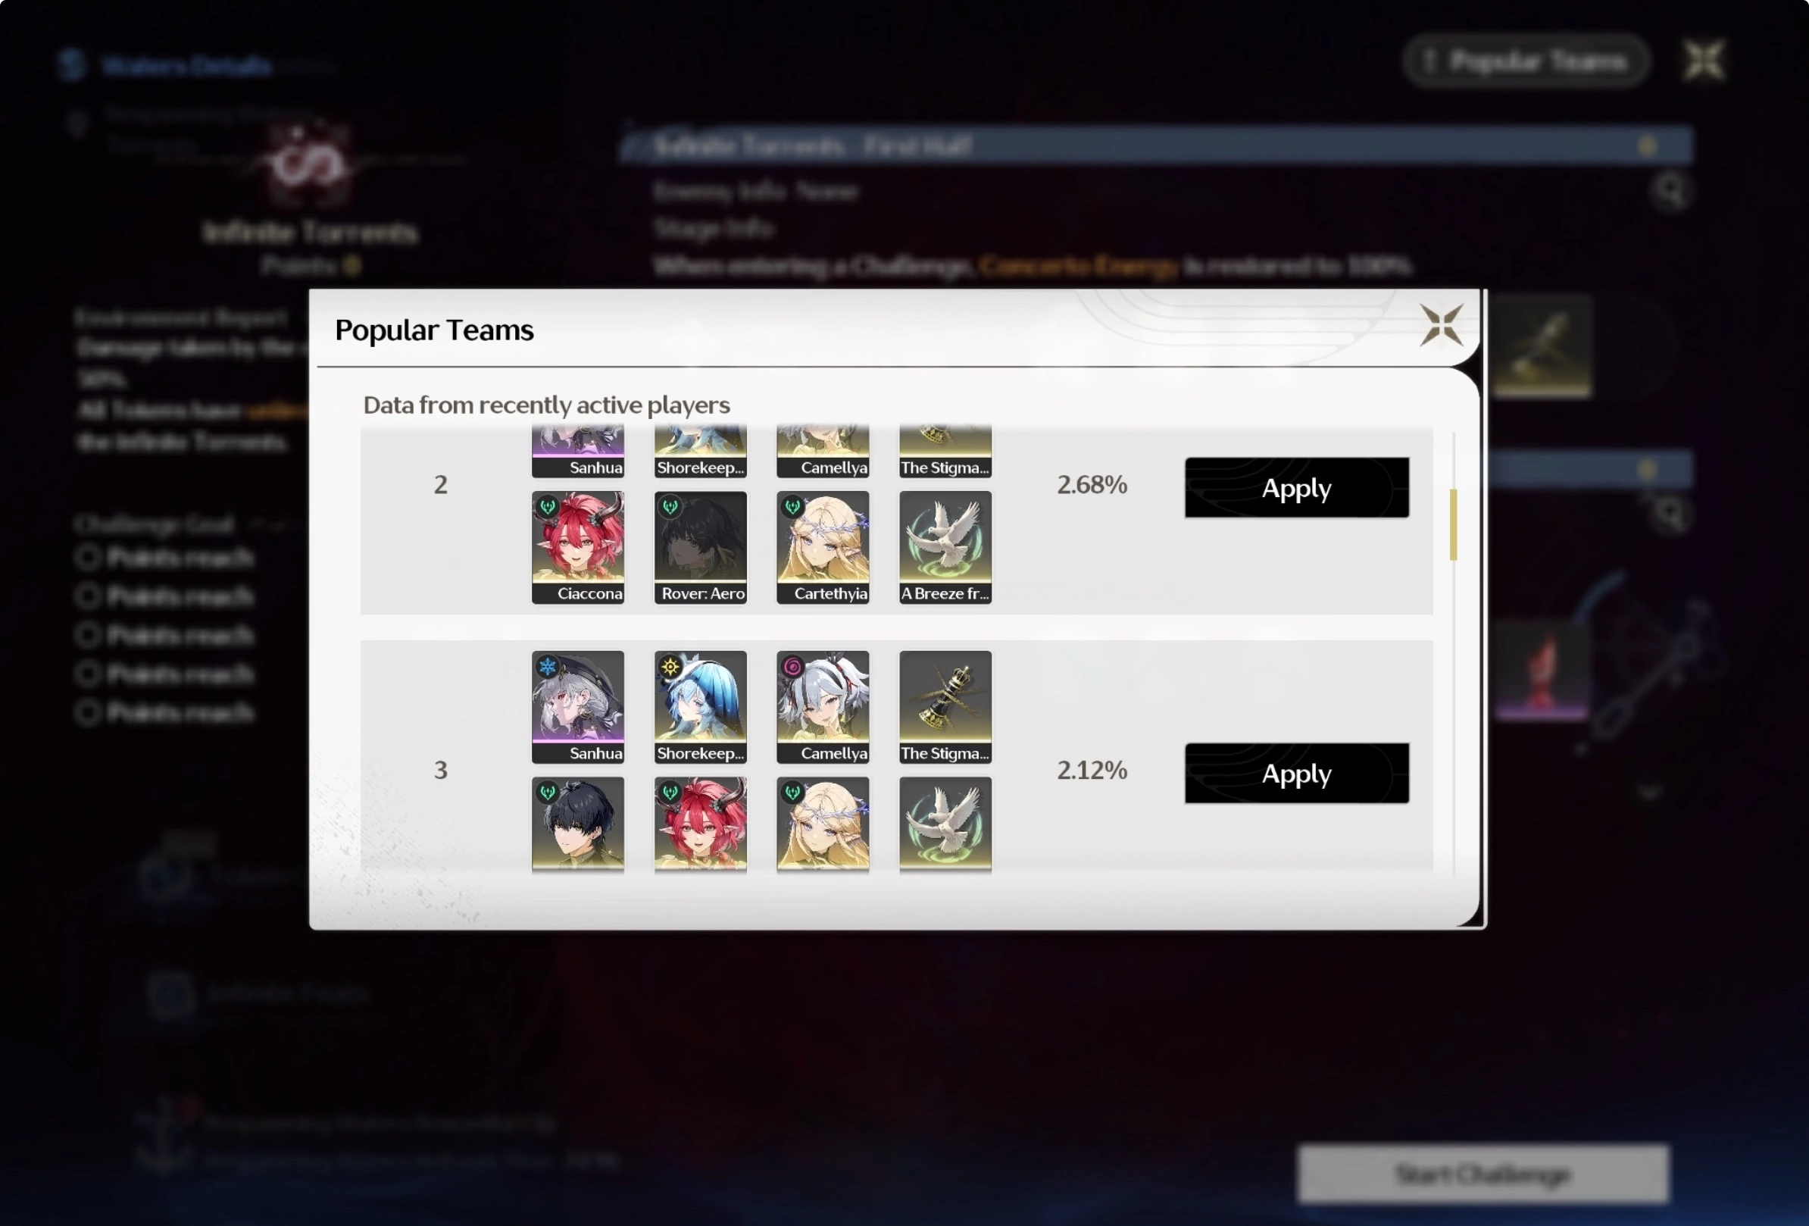Select Rover: Aero portrait in team 2

click(x=700, y=547)
